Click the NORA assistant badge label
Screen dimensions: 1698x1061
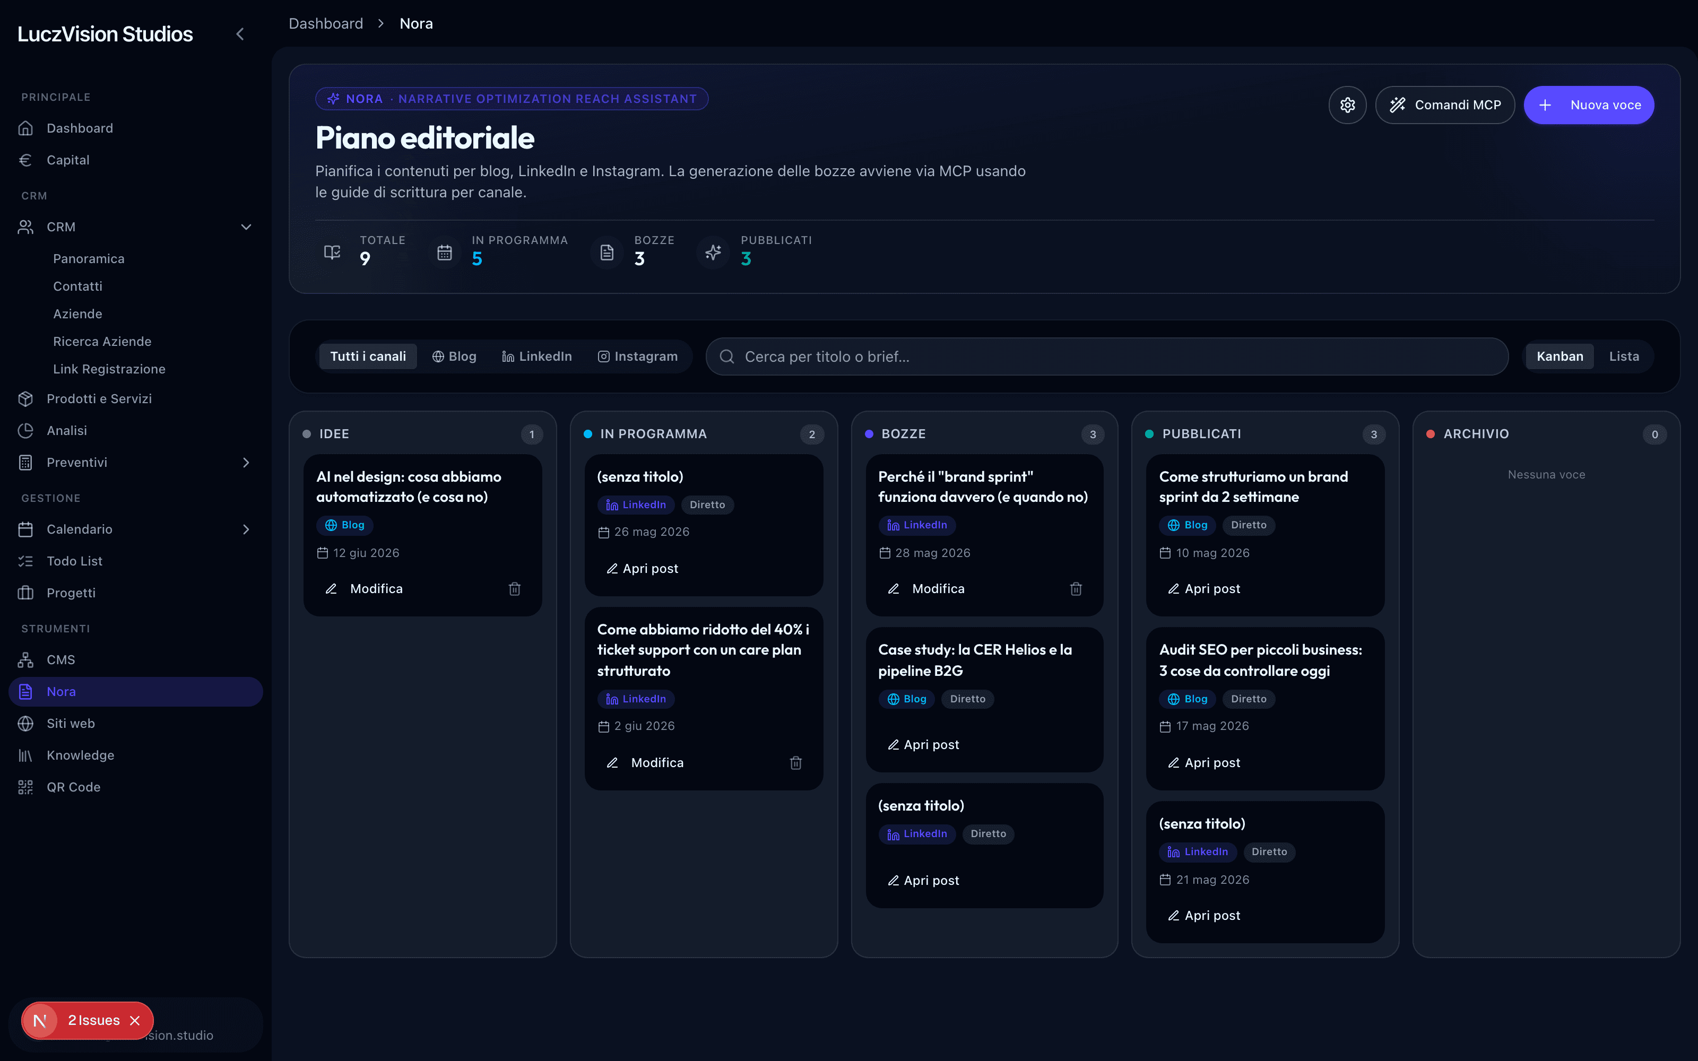pyautogui.click(x=512, y=99)
